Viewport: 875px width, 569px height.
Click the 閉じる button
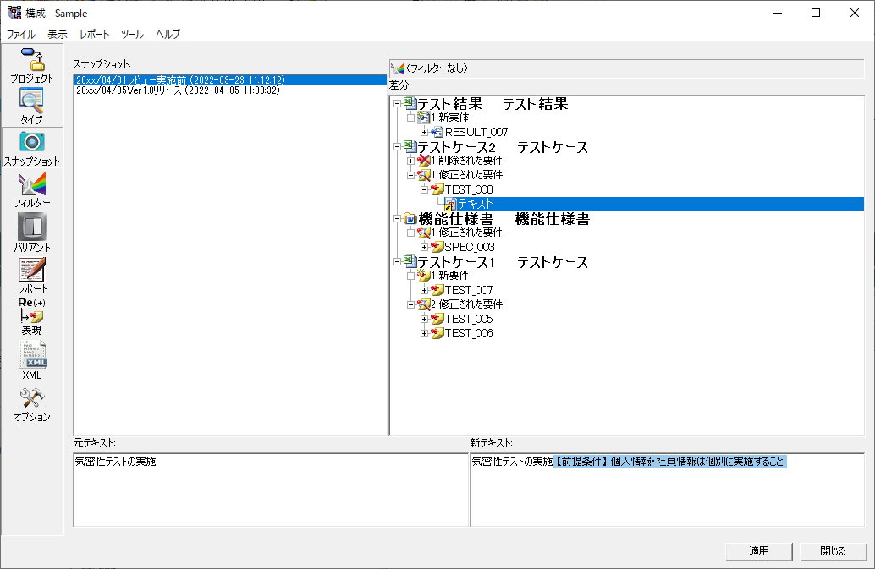(833, 551)
